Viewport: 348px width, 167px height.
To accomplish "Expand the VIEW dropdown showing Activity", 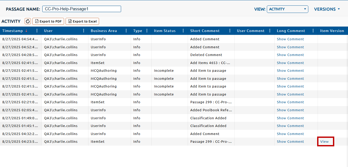I will (x=287, y=9).
